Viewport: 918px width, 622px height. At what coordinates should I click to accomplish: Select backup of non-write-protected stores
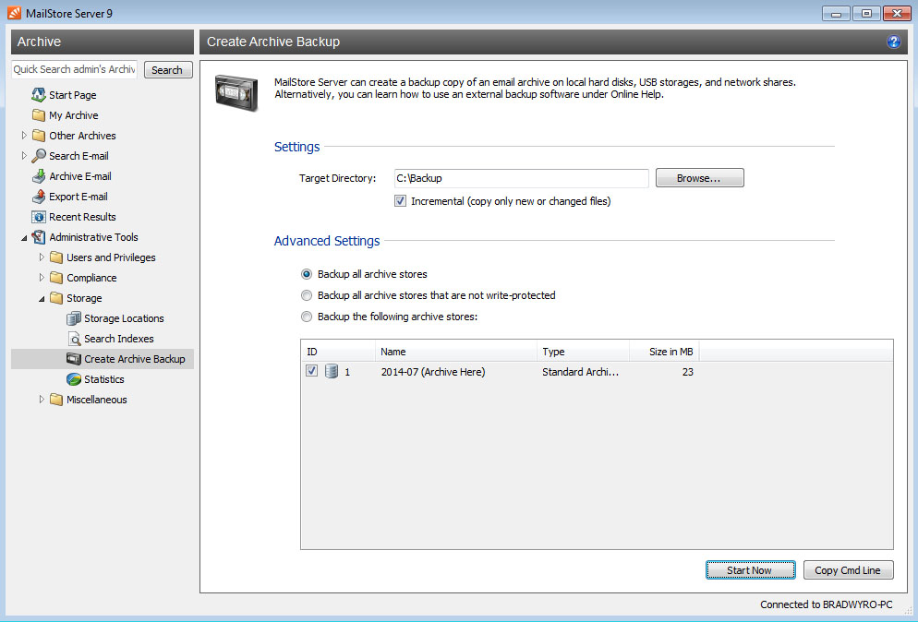tap(308, 296)
